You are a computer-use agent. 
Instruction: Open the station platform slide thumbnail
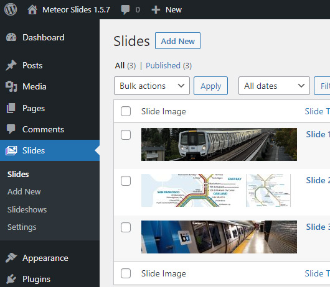click(x=219, y=237)
